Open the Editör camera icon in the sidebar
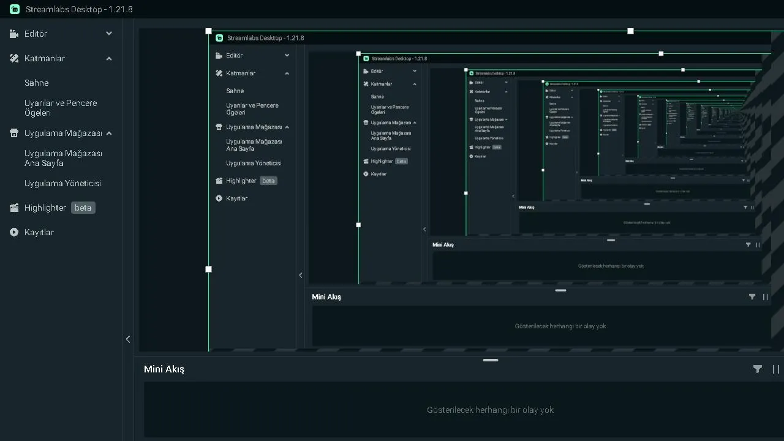The height and width of the screenshot is (441, 784). [x=14, y=34]
